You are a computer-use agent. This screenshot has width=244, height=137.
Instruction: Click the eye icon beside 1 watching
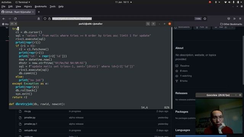pyautogui.click(x=177, y=76)
